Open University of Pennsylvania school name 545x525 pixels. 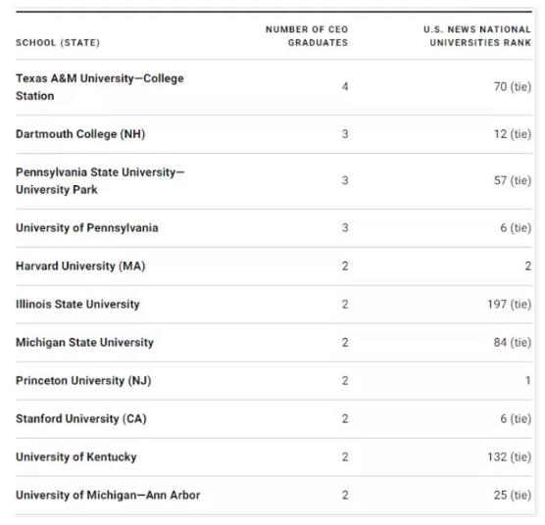point(87,228)
